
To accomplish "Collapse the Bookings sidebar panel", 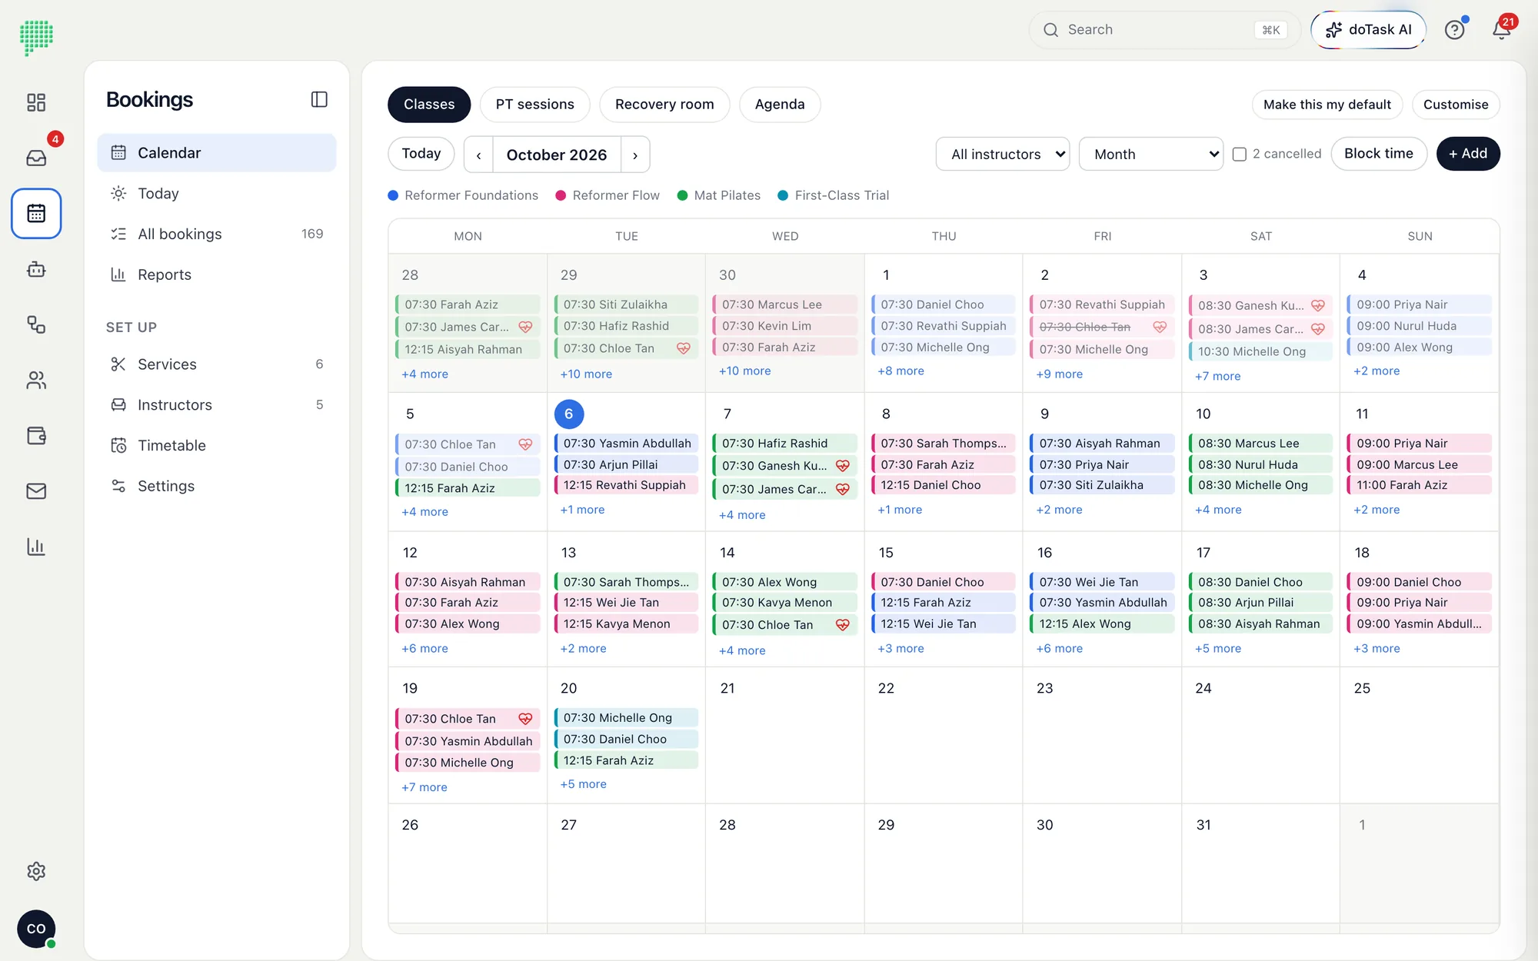I will (319, 99).
